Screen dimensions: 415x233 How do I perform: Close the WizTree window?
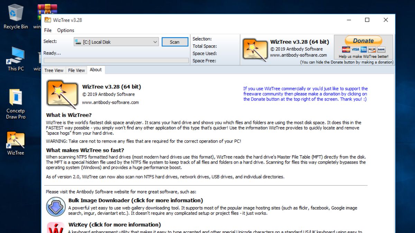(386, 20)
